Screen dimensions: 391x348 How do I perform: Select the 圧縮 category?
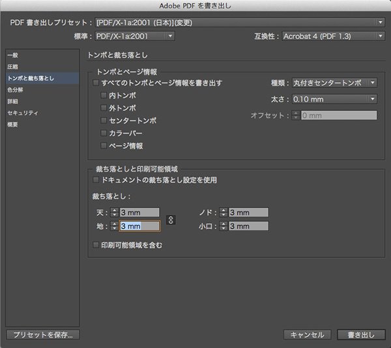(42, 67)
